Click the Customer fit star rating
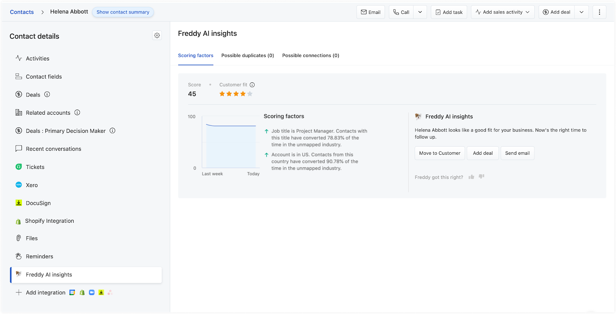 236,94
